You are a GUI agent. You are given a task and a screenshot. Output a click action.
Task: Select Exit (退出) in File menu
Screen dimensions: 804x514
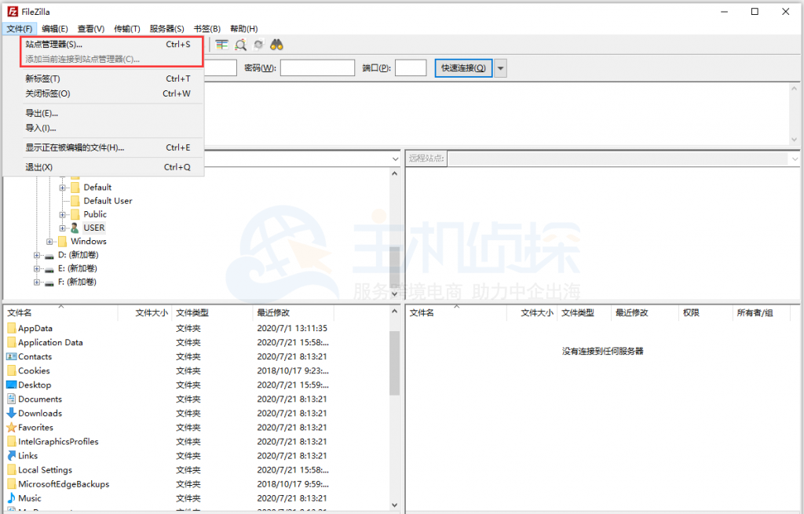point(38,167)
